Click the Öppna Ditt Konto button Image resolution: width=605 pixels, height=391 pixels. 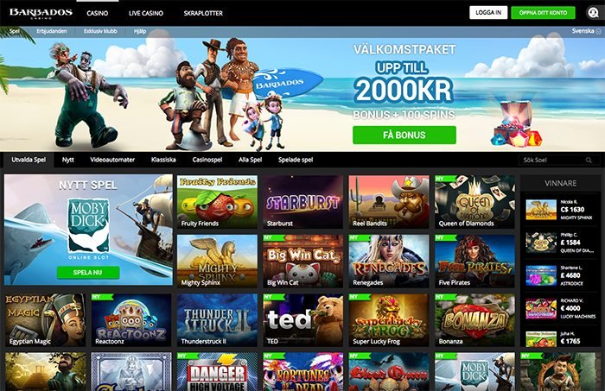543,13
